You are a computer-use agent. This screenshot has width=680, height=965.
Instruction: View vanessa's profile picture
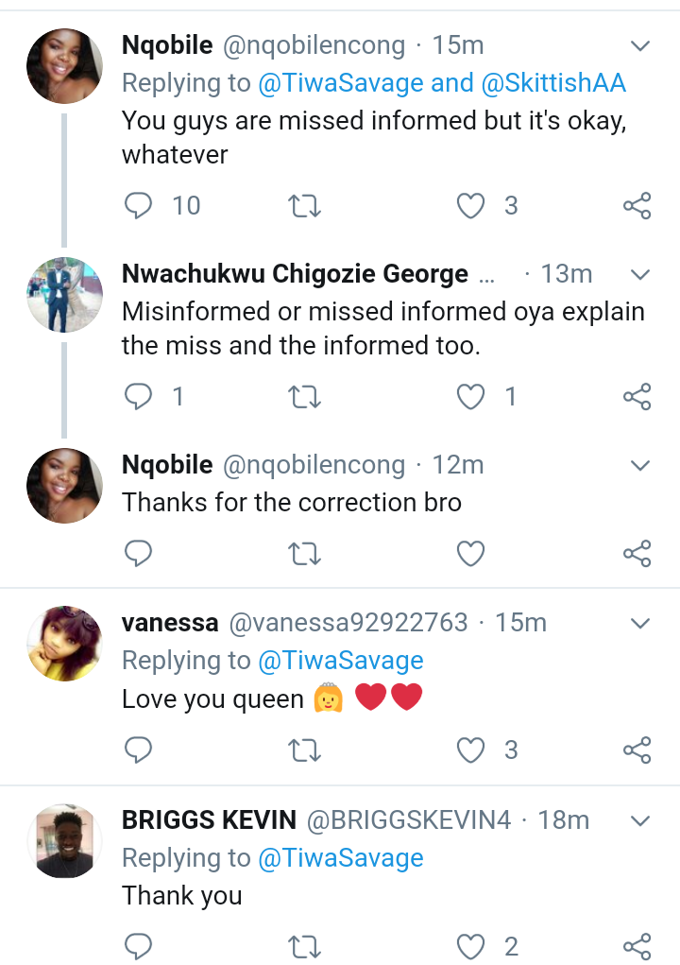[x=64, y=644]
